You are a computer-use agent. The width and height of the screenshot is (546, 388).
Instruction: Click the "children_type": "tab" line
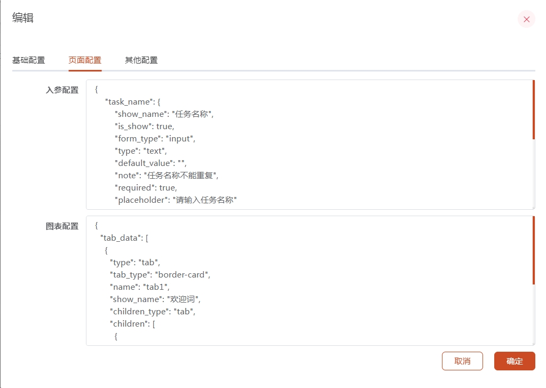pyautogui.click(x=152, y=312)
